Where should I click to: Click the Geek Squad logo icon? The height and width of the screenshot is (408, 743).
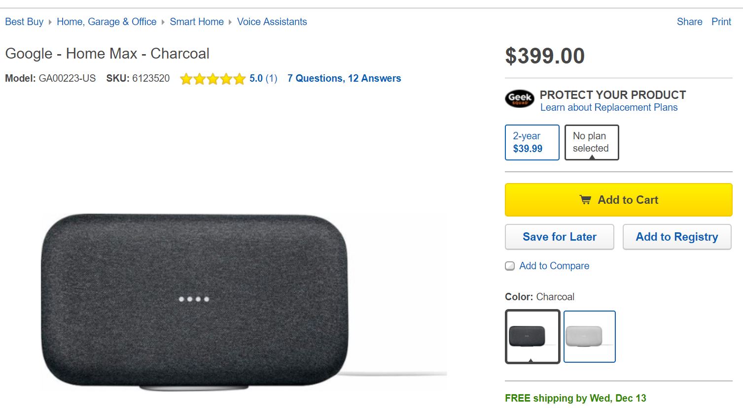(519, 99)
